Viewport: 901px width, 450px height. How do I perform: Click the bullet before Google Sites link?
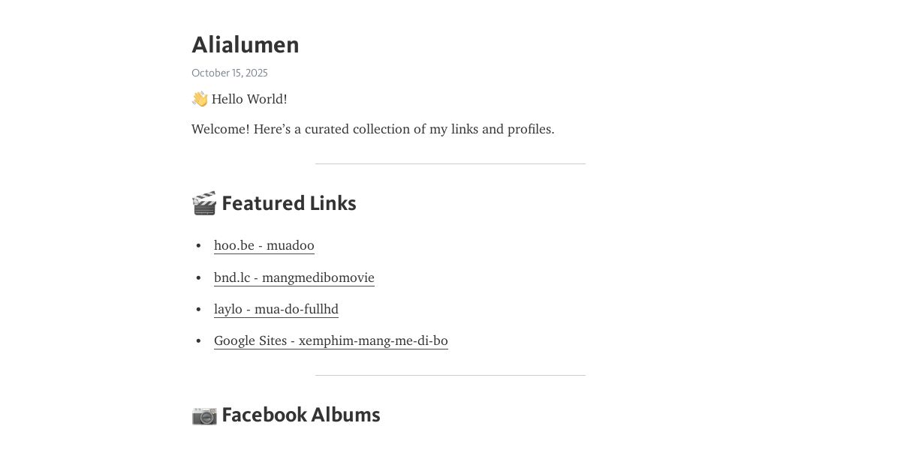pyautogui.click(x=198, y=340)
